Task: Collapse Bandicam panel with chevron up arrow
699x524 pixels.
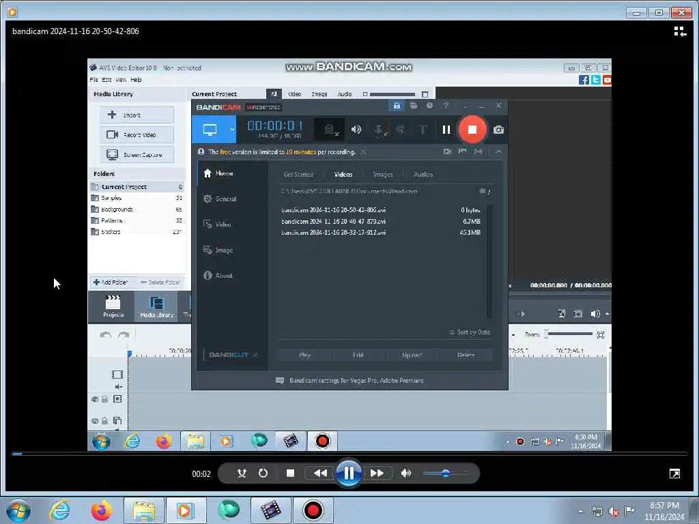Action: (x=498, y=152)
